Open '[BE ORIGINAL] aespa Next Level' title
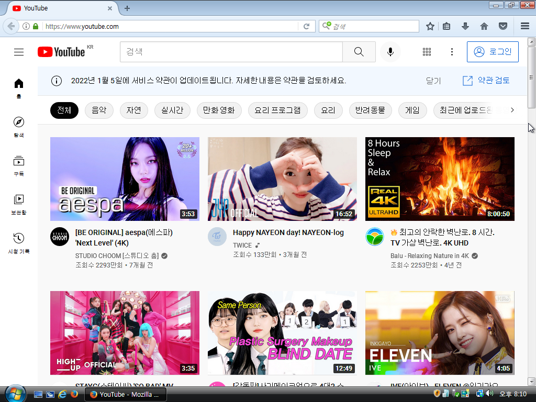Viewport: 536px width, 402px height. (x=124, y=238)
